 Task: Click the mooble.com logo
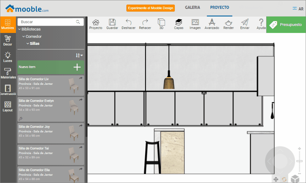click(27, 9)
